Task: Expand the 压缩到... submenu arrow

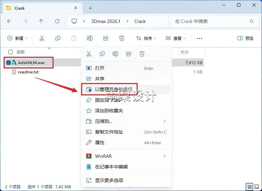Action: pos(165,121)
